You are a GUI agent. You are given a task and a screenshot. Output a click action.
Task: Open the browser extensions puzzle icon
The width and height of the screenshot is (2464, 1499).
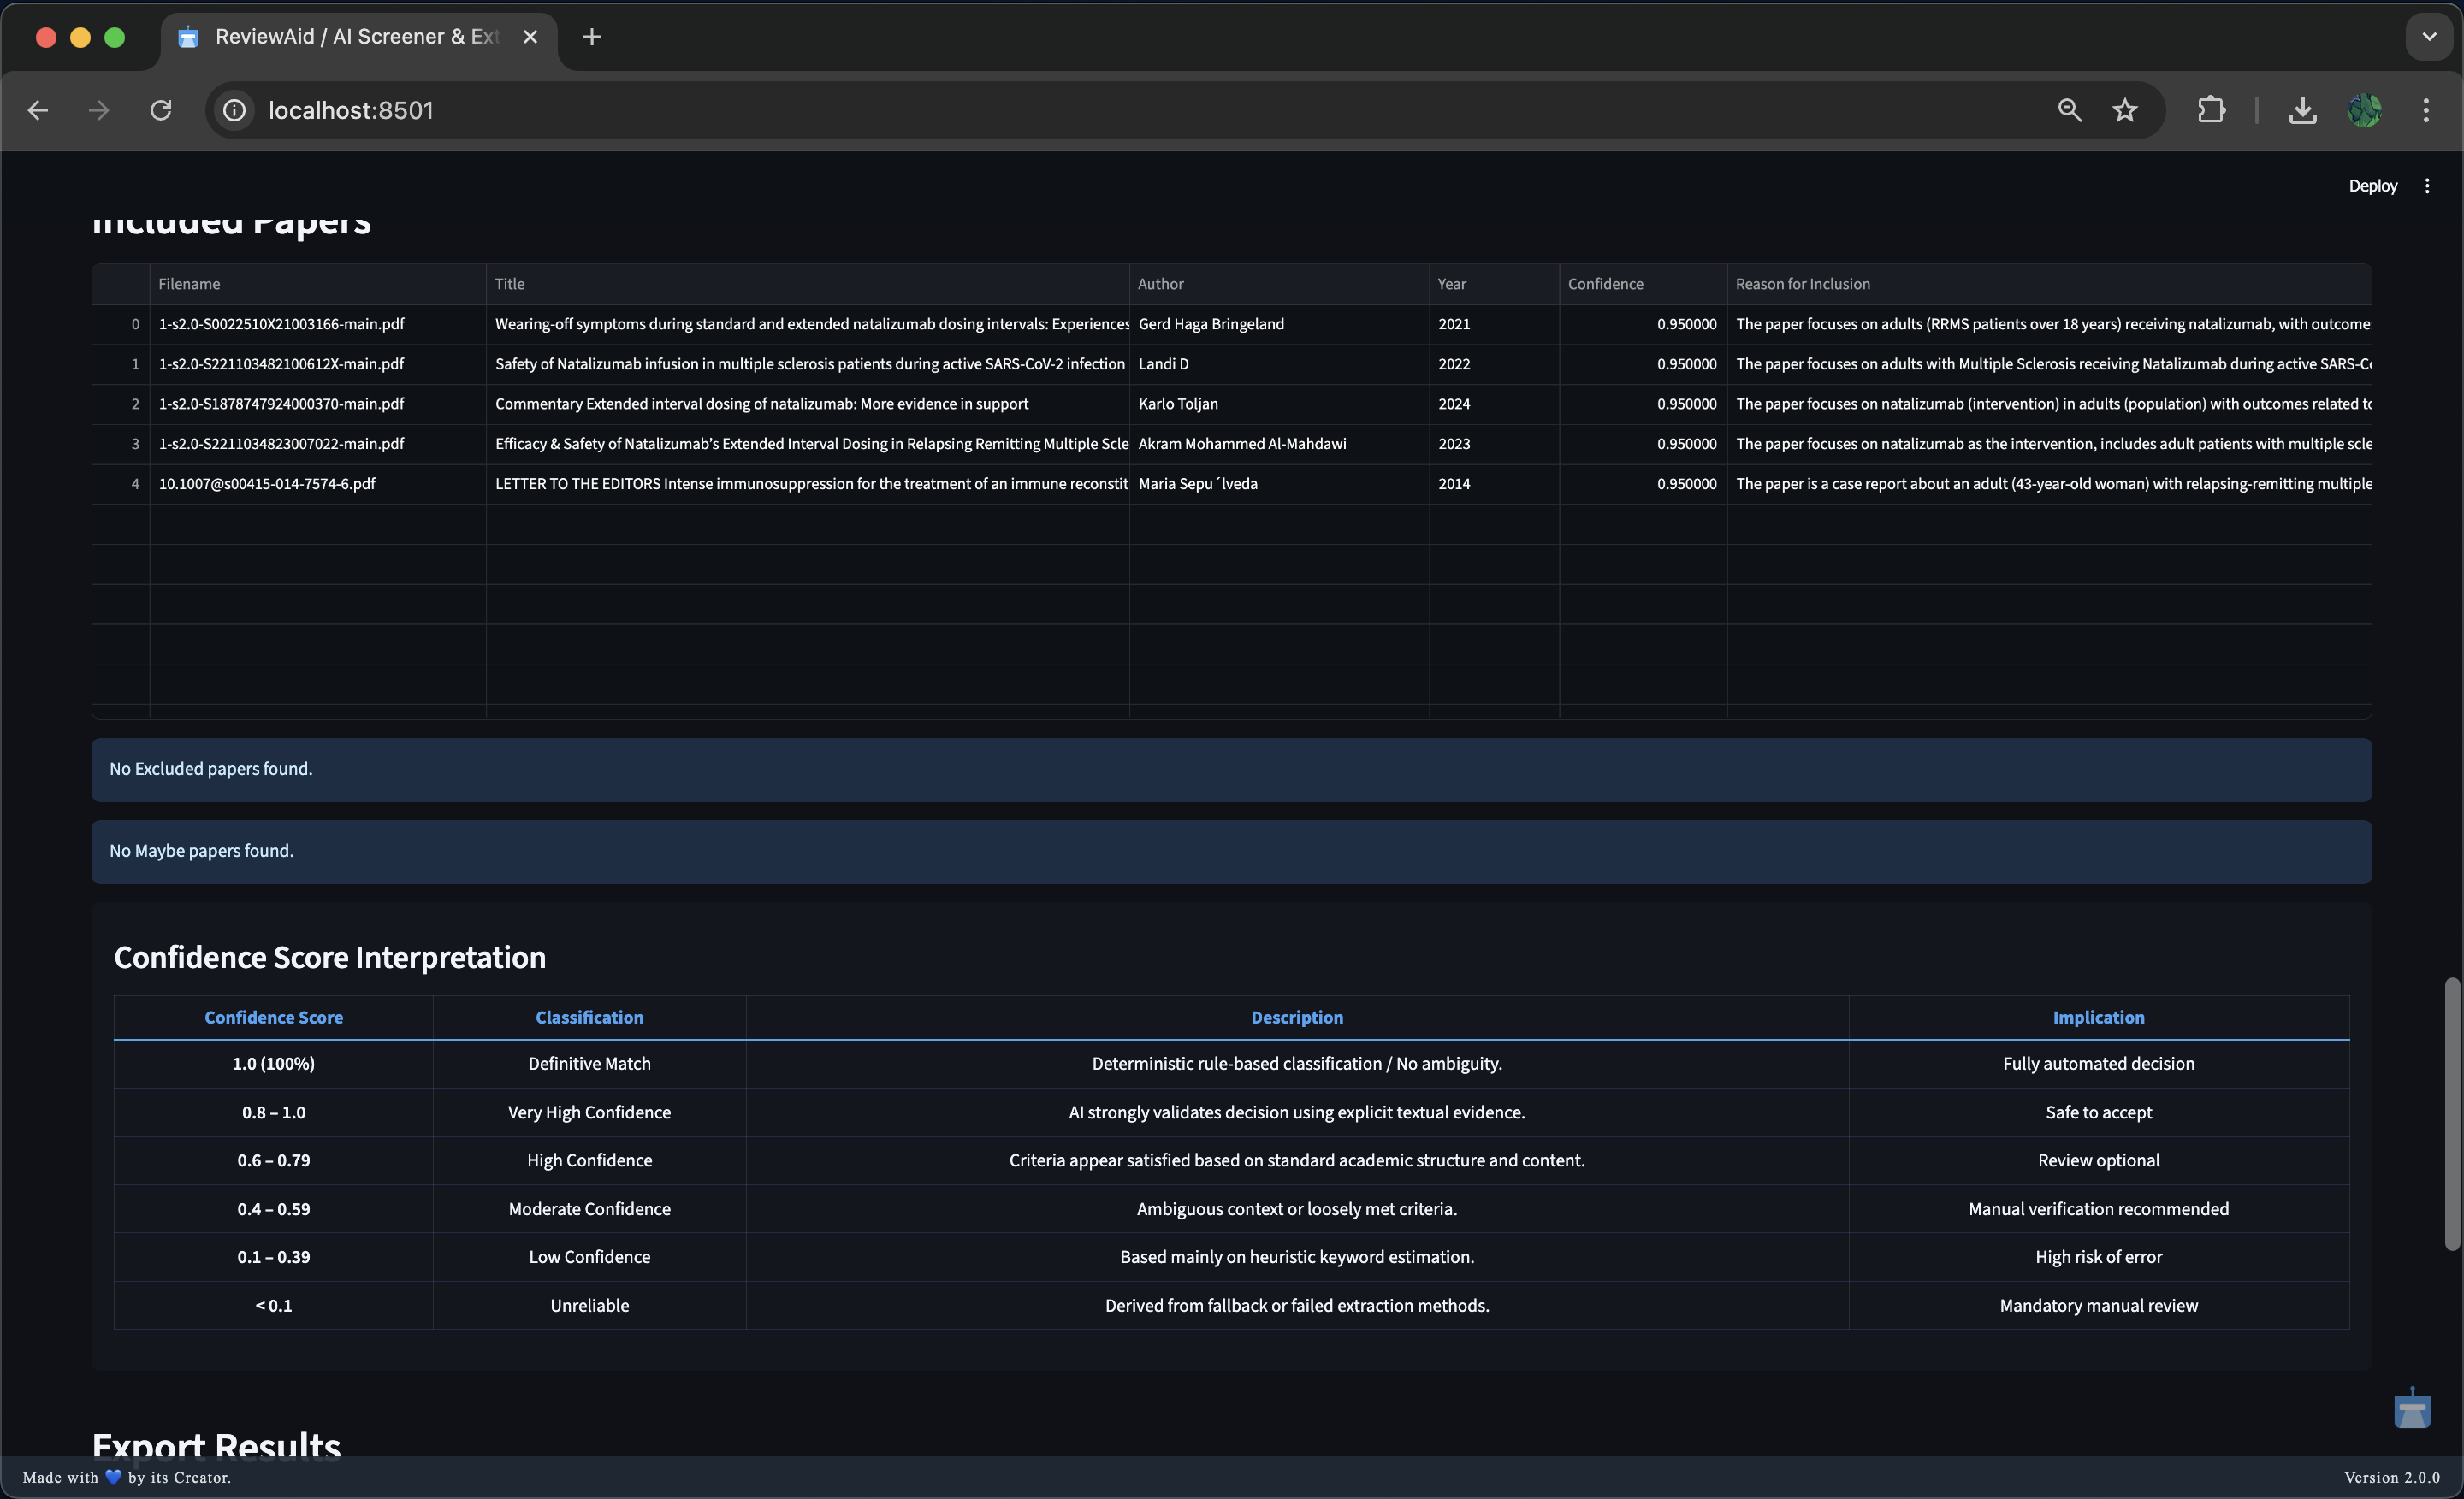2211,110
